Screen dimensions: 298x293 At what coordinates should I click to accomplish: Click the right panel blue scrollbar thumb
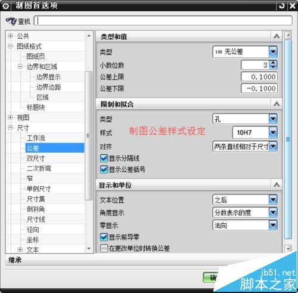(x=288, y=139)
